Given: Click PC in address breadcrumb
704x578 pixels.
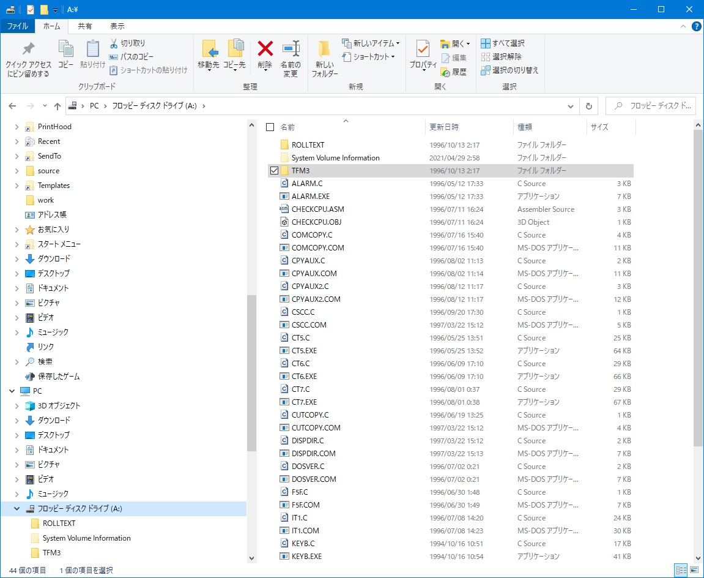Looking at the screenshot, I should [94, 106].
